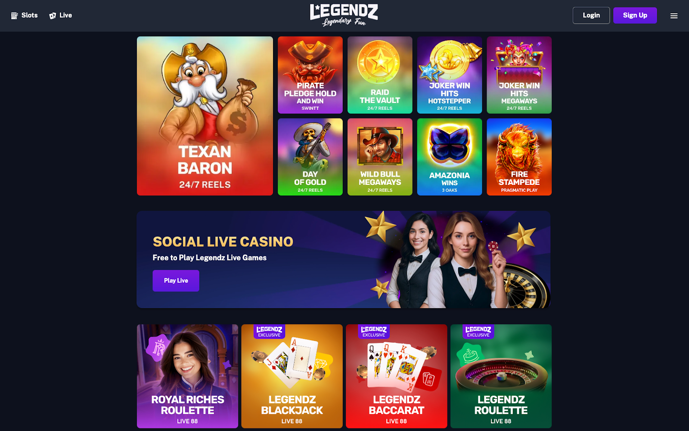Open the Texan Baron game tile
This screenshot has width=689, height=431.
click(x=205, y=116)
